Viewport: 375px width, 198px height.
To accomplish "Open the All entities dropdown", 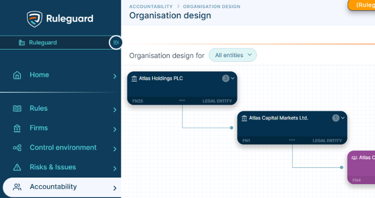I will tap(233, 55).
